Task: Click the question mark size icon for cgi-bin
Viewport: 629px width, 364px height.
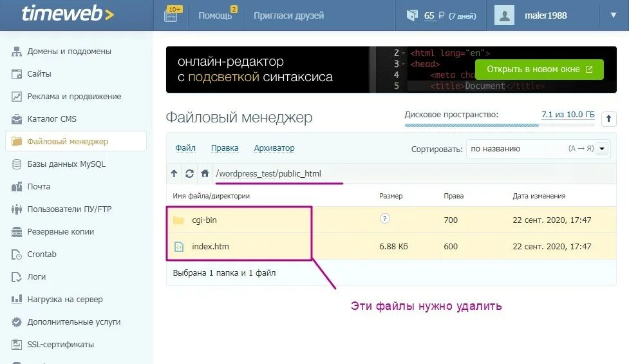Action: click(385, 218)
